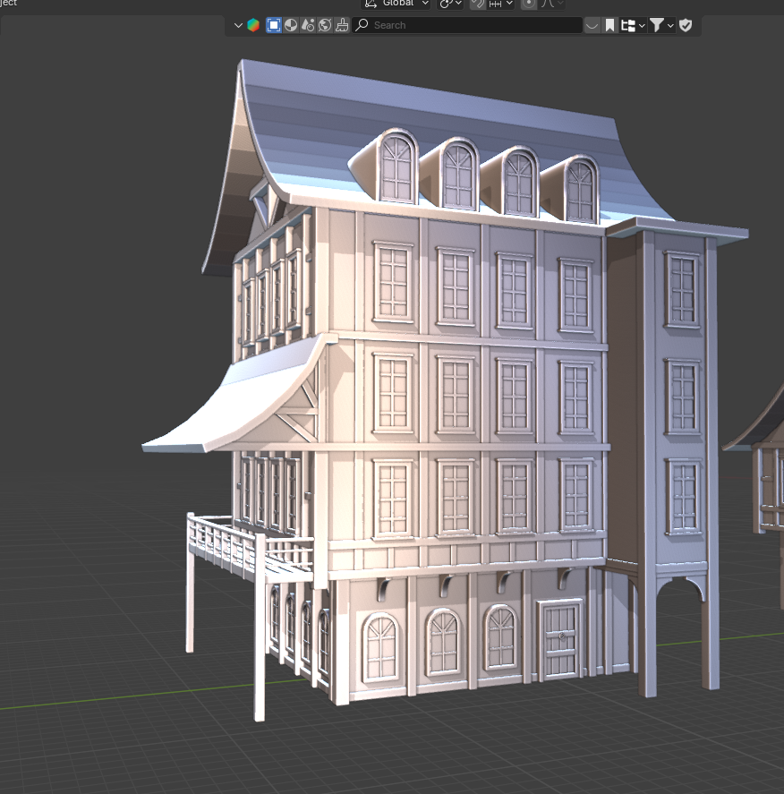The width and height of the screenshot is (784, 794).
Task: Click the shield checkmark icon
Action: click(x=686, y=25)
